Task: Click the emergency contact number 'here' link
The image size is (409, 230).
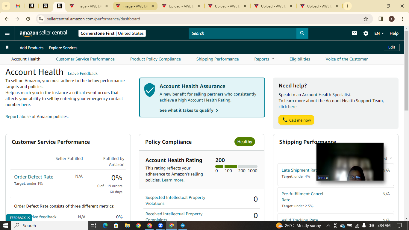Action: pyautogui.click(x=25, y=105)
